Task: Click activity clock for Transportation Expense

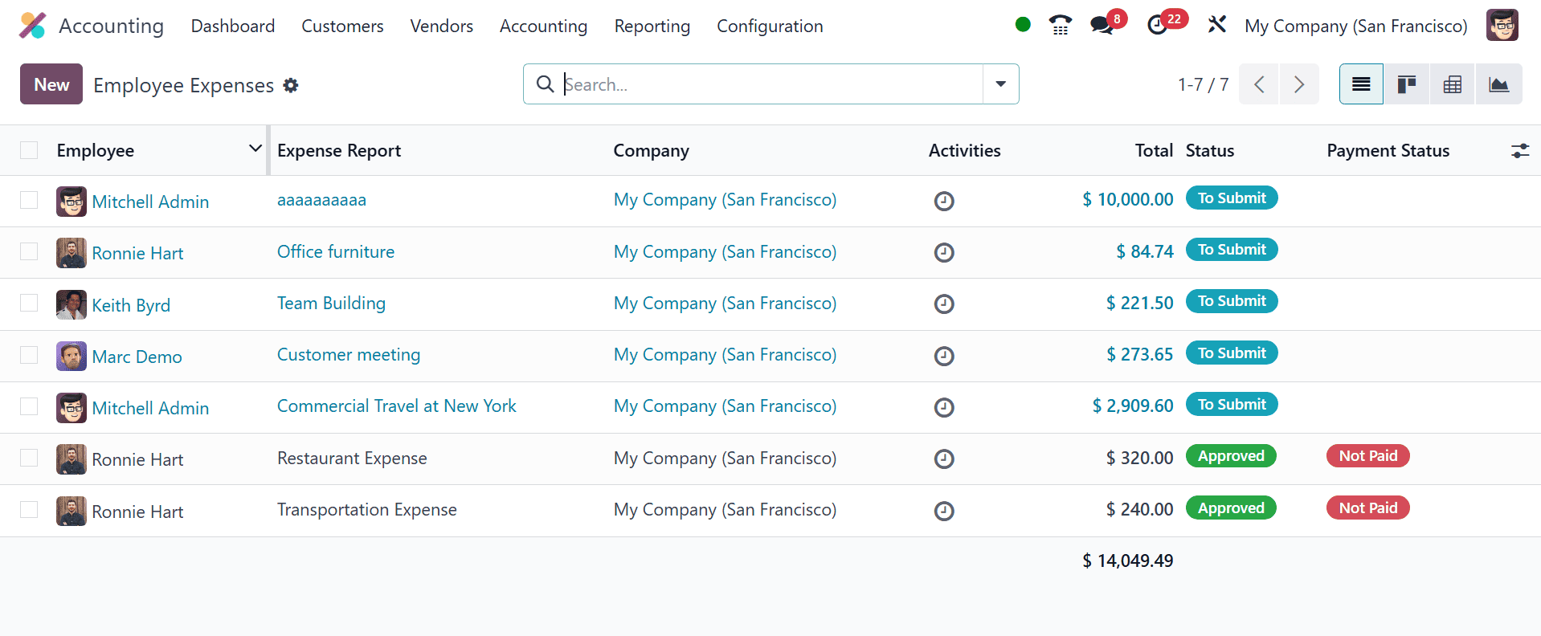Action: [944, 511]
